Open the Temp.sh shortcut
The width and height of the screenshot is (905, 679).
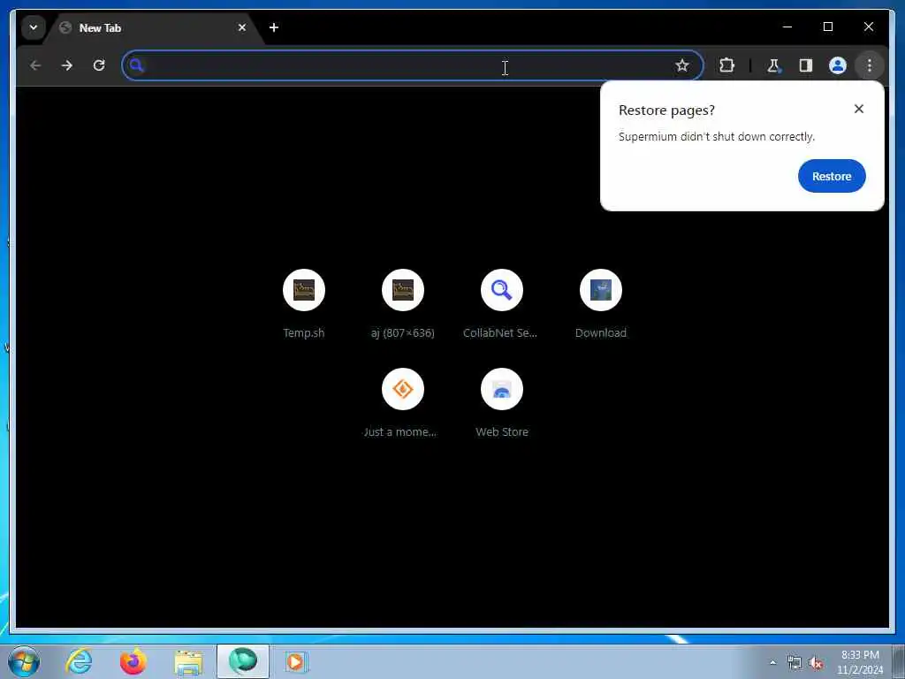point(304,303)
